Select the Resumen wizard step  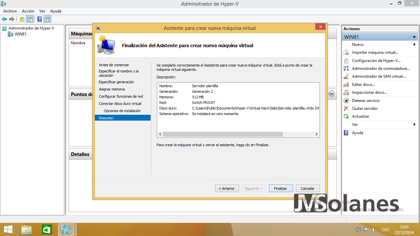123,118
